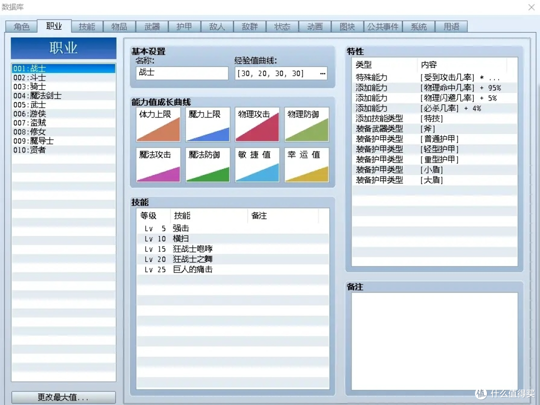Select class 001:战士 in the list
The height and width of the screenshot is (405, 540).
pyautogui.click(x=63, y=68)
